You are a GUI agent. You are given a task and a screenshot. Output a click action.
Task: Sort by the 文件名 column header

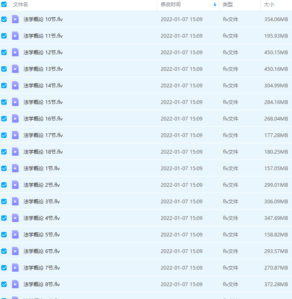(x=21, y=5)
